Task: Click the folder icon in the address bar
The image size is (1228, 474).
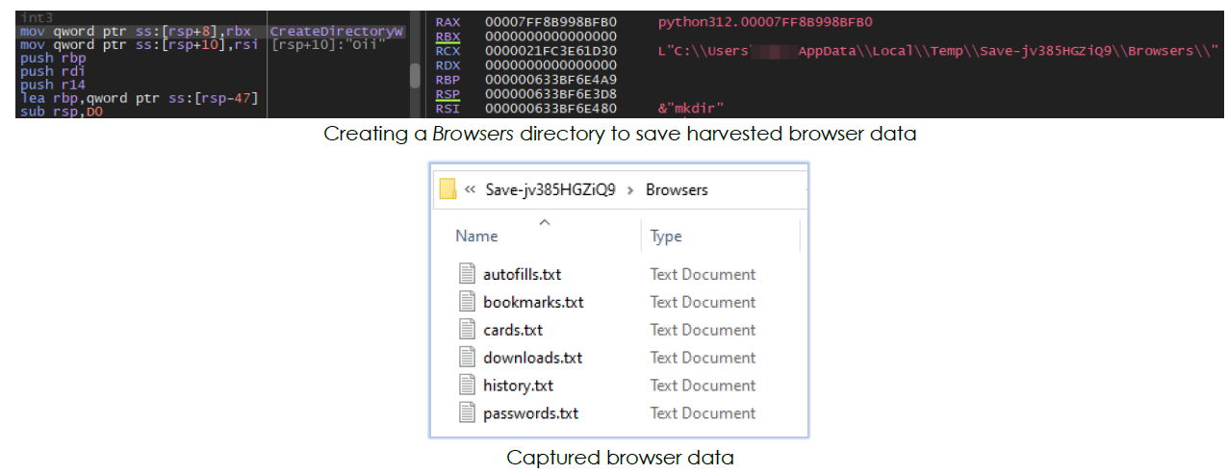Action: click(x=448, y=189)
